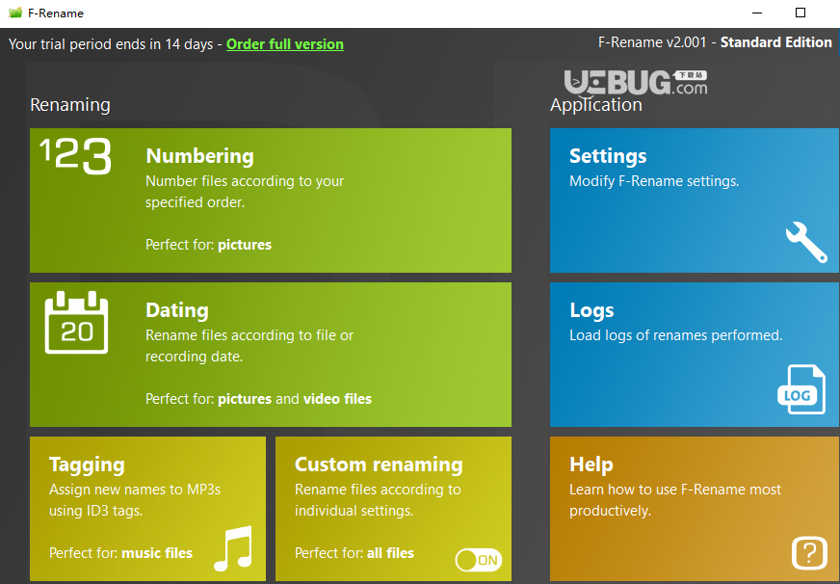
Task: Click "Perfect for: pictures and video files" text
Action: click(x=259, y=399)
